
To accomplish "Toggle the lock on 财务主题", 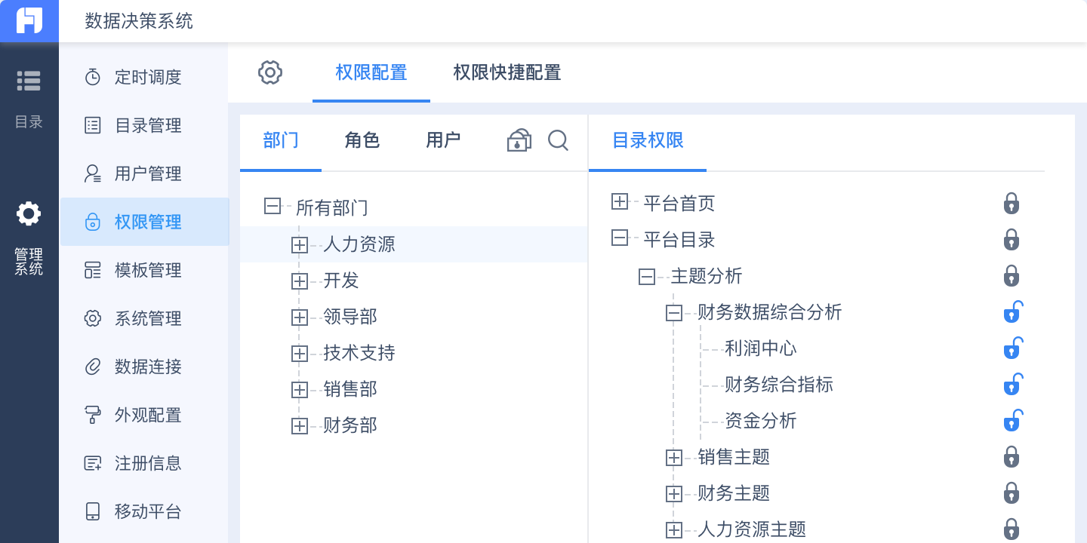I will pyautogui.click(x=1012, y=493).
